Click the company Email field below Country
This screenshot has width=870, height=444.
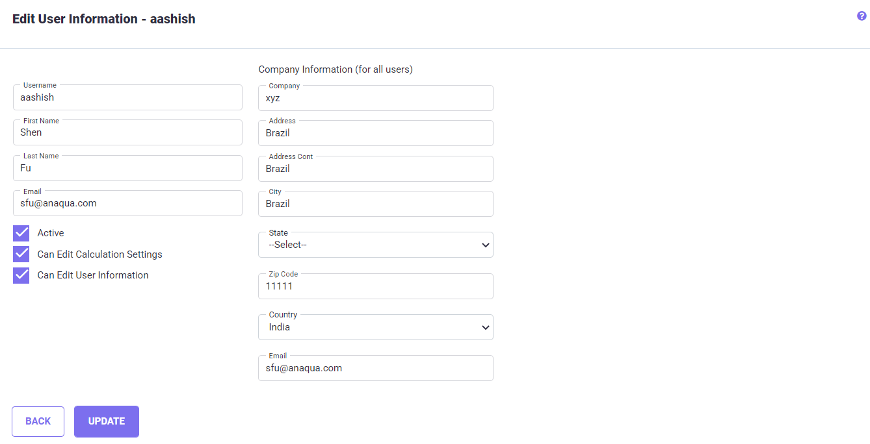click(375, 368)
